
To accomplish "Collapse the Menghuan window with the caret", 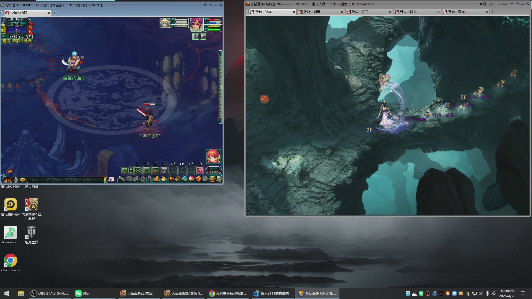I will click(210, 5).
